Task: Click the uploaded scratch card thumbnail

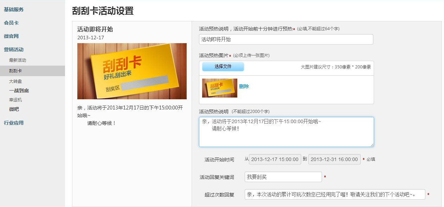Action: tap(220, 88)
